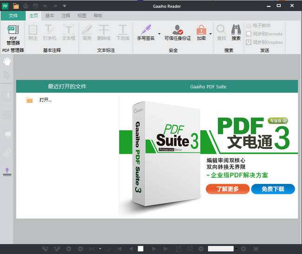Switch to the 视图 tab
Image resolution: width=302 pixels, height=254 pixels.
[82, 16]
